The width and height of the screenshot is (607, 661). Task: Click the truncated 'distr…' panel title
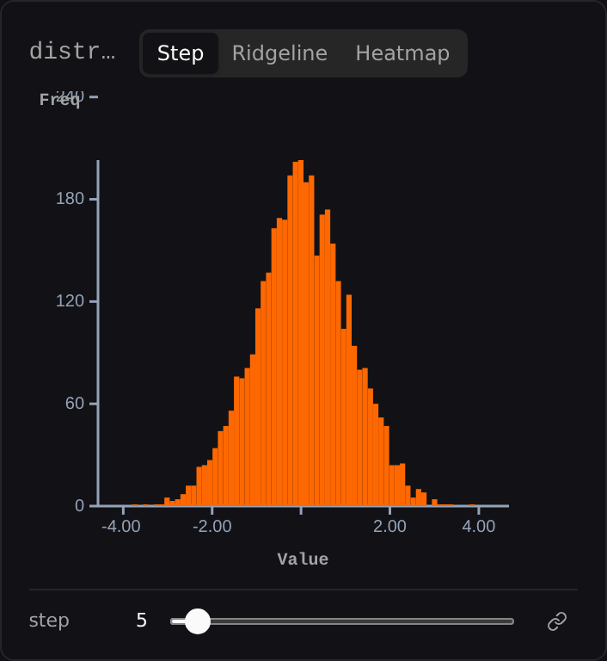[72, 52]
